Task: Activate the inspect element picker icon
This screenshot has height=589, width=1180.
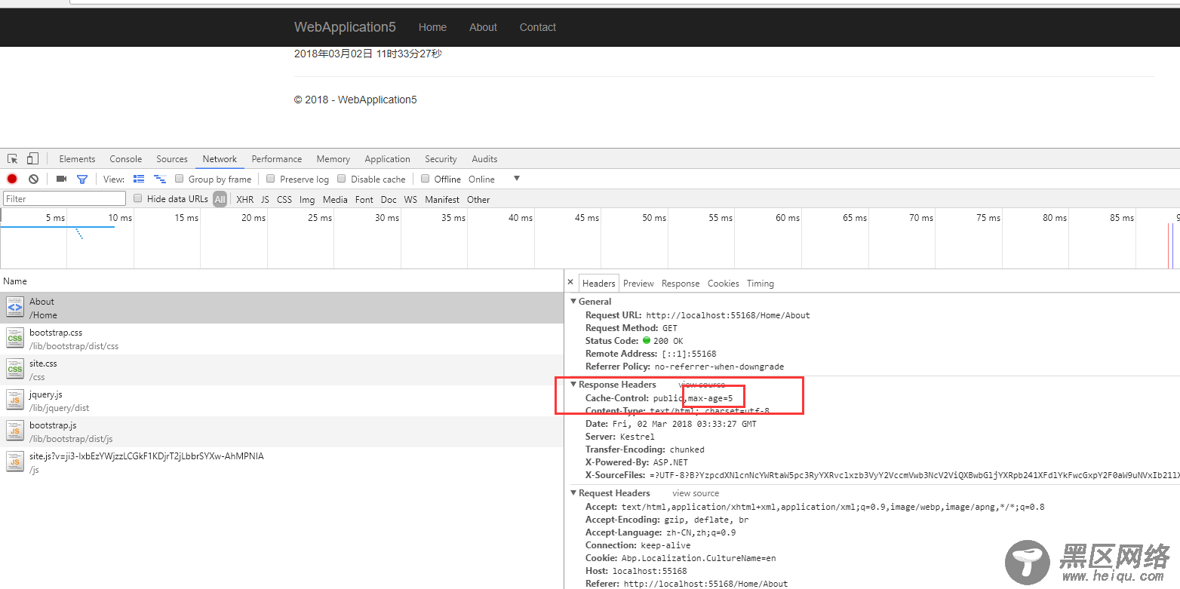Action: 13,158
